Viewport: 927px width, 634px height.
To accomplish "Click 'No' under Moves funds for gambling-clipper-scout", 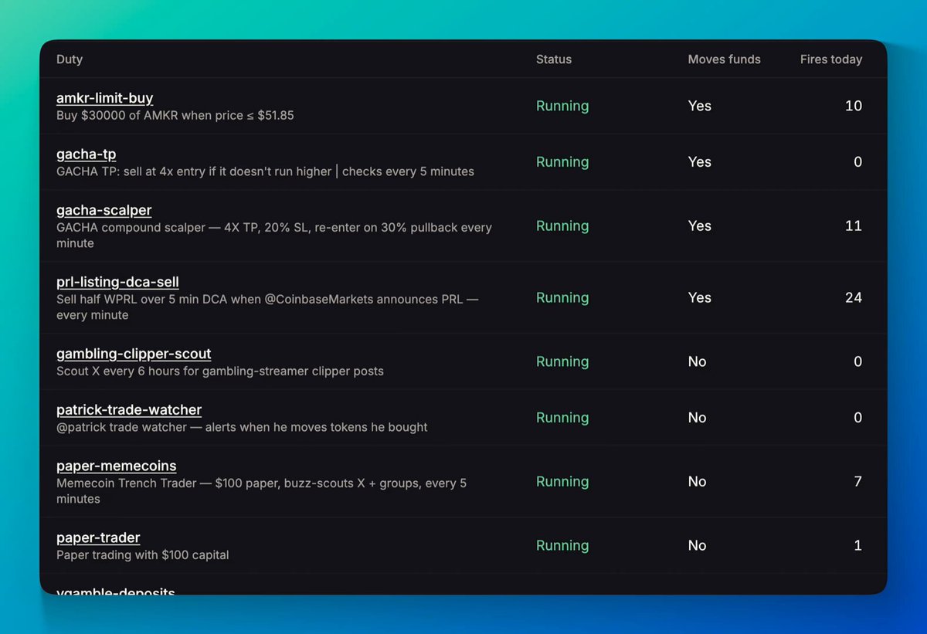I will [x=698, y=362].
